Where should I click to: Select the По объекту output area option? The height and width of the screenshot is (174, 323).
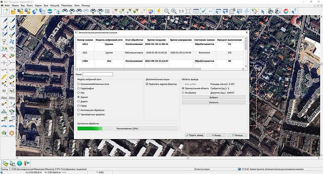click(183, 92)
